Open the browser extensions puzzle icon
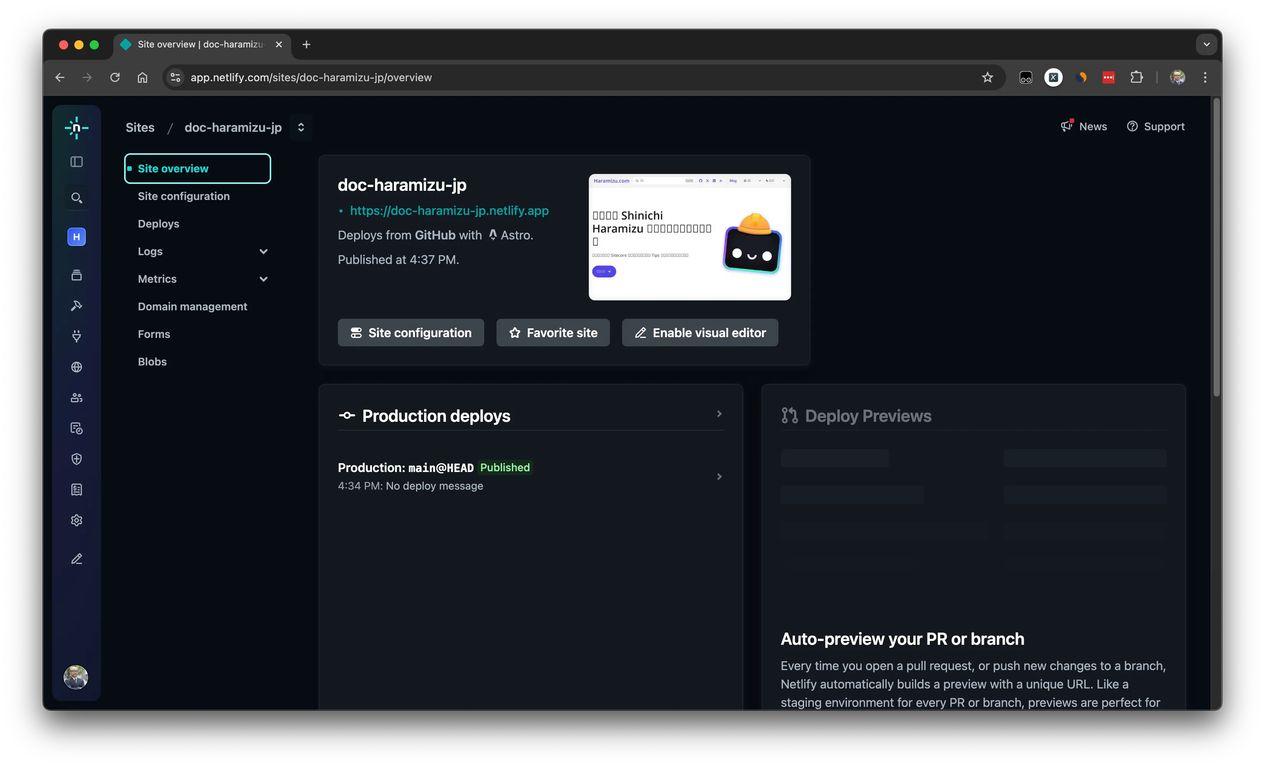The height and width of the screenshot is (767, 1265). tap(1137, 77)
